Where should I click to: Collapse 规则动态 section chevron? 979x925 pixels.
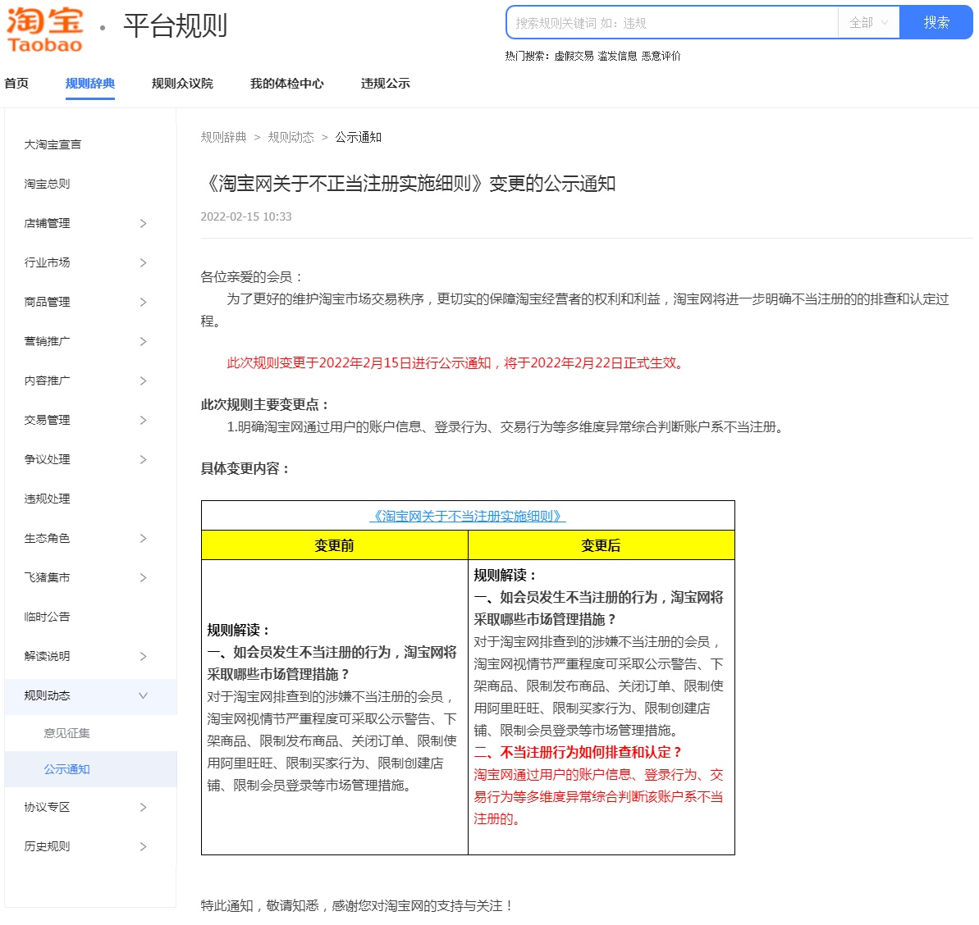point(143,695)
